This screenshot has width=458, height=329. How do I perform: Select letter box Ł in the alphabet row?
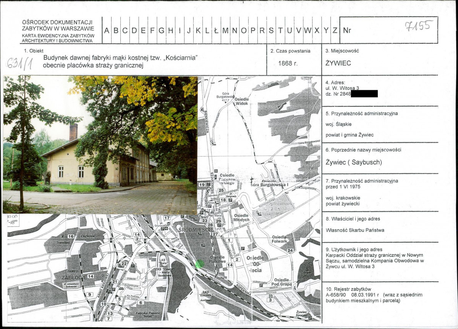click(216, 30)
